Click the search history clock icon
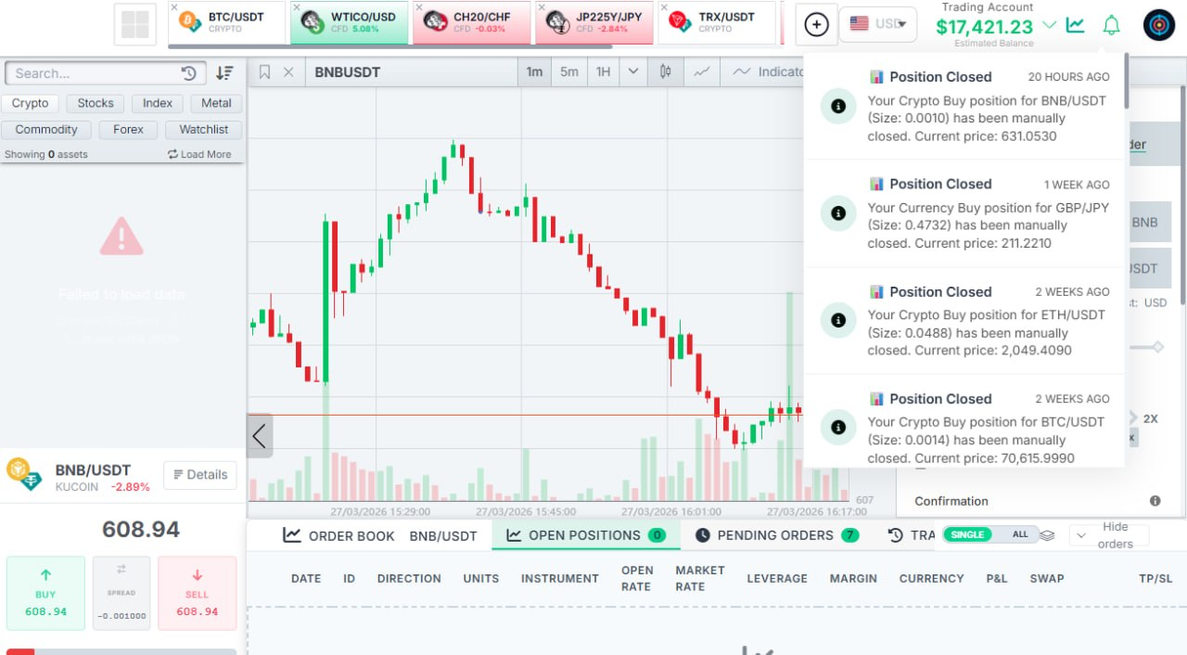 point(189,73)
